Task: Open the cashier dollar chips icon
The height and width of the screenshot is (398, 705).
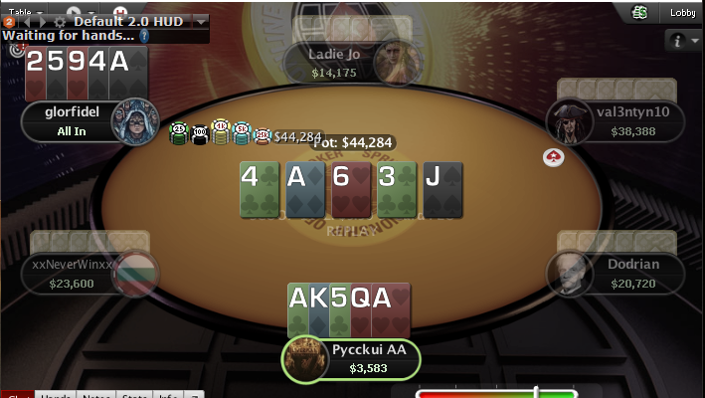Action: pos(639,13)
